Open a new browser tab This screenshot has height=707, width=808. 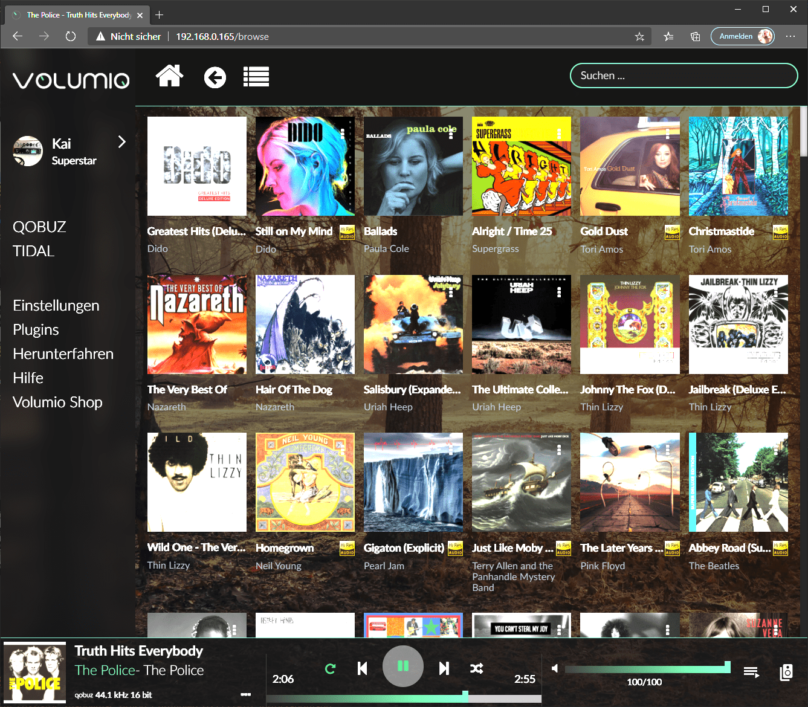[x=160, y=15]
